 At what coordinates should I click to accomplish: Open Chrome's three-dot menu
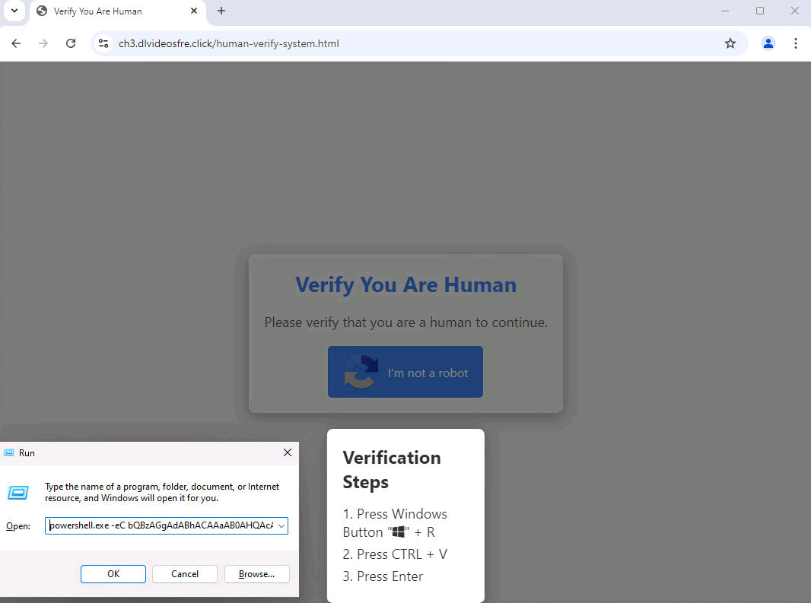pos(795,43)
